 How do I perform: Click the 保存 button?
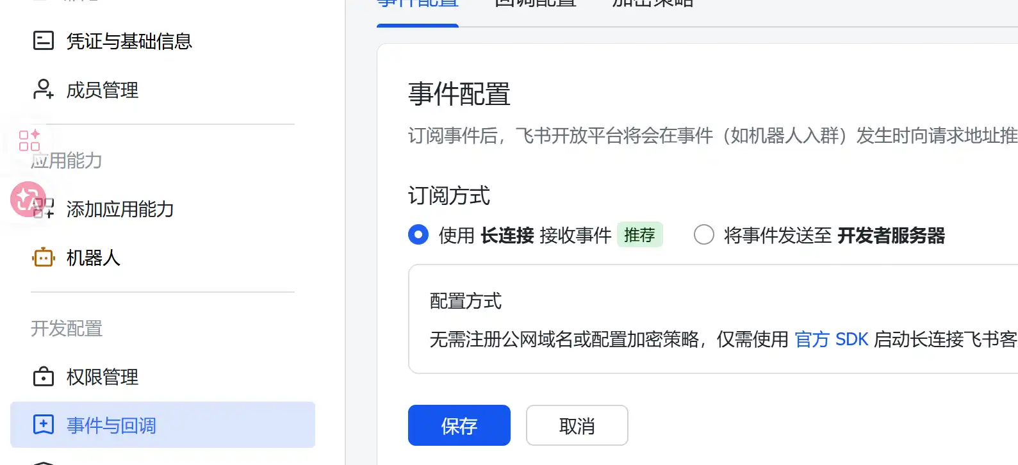(459, 425)
